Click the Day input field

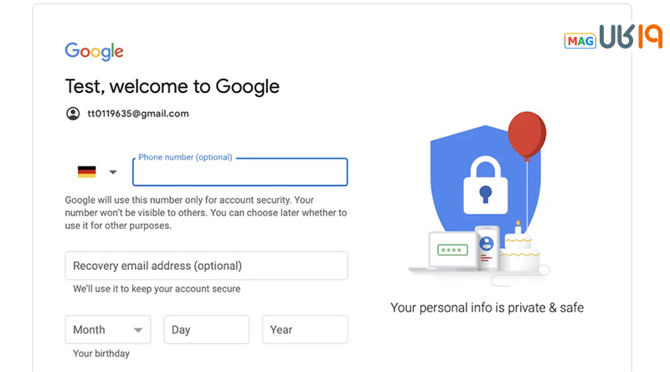click(x=206, y=329)
